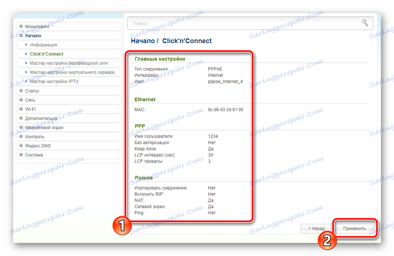The image size is (394, 256).
Task: Open the Информация submenu item
Action: coord(69,45)
